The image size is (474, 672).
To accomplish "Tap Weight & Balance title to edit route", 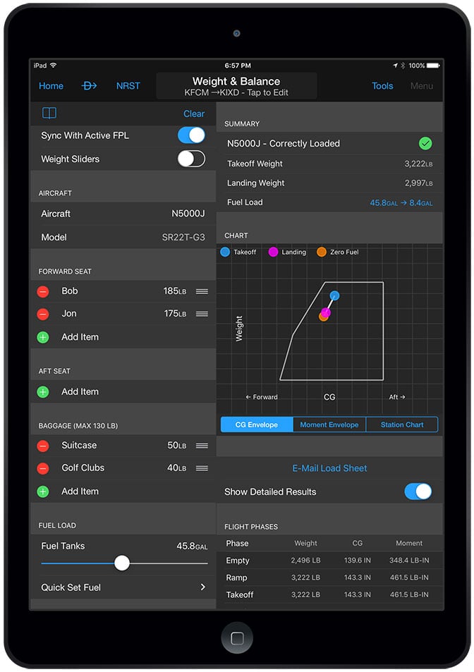I will point(236,86).
